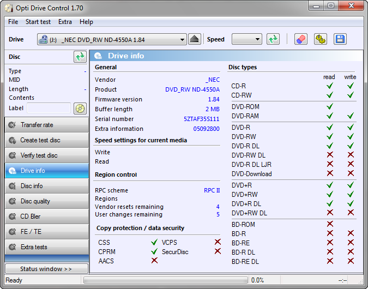Viewport: 368px width, 289px height.
Task: Click the refresh speed icon
Action: [273, 39]
